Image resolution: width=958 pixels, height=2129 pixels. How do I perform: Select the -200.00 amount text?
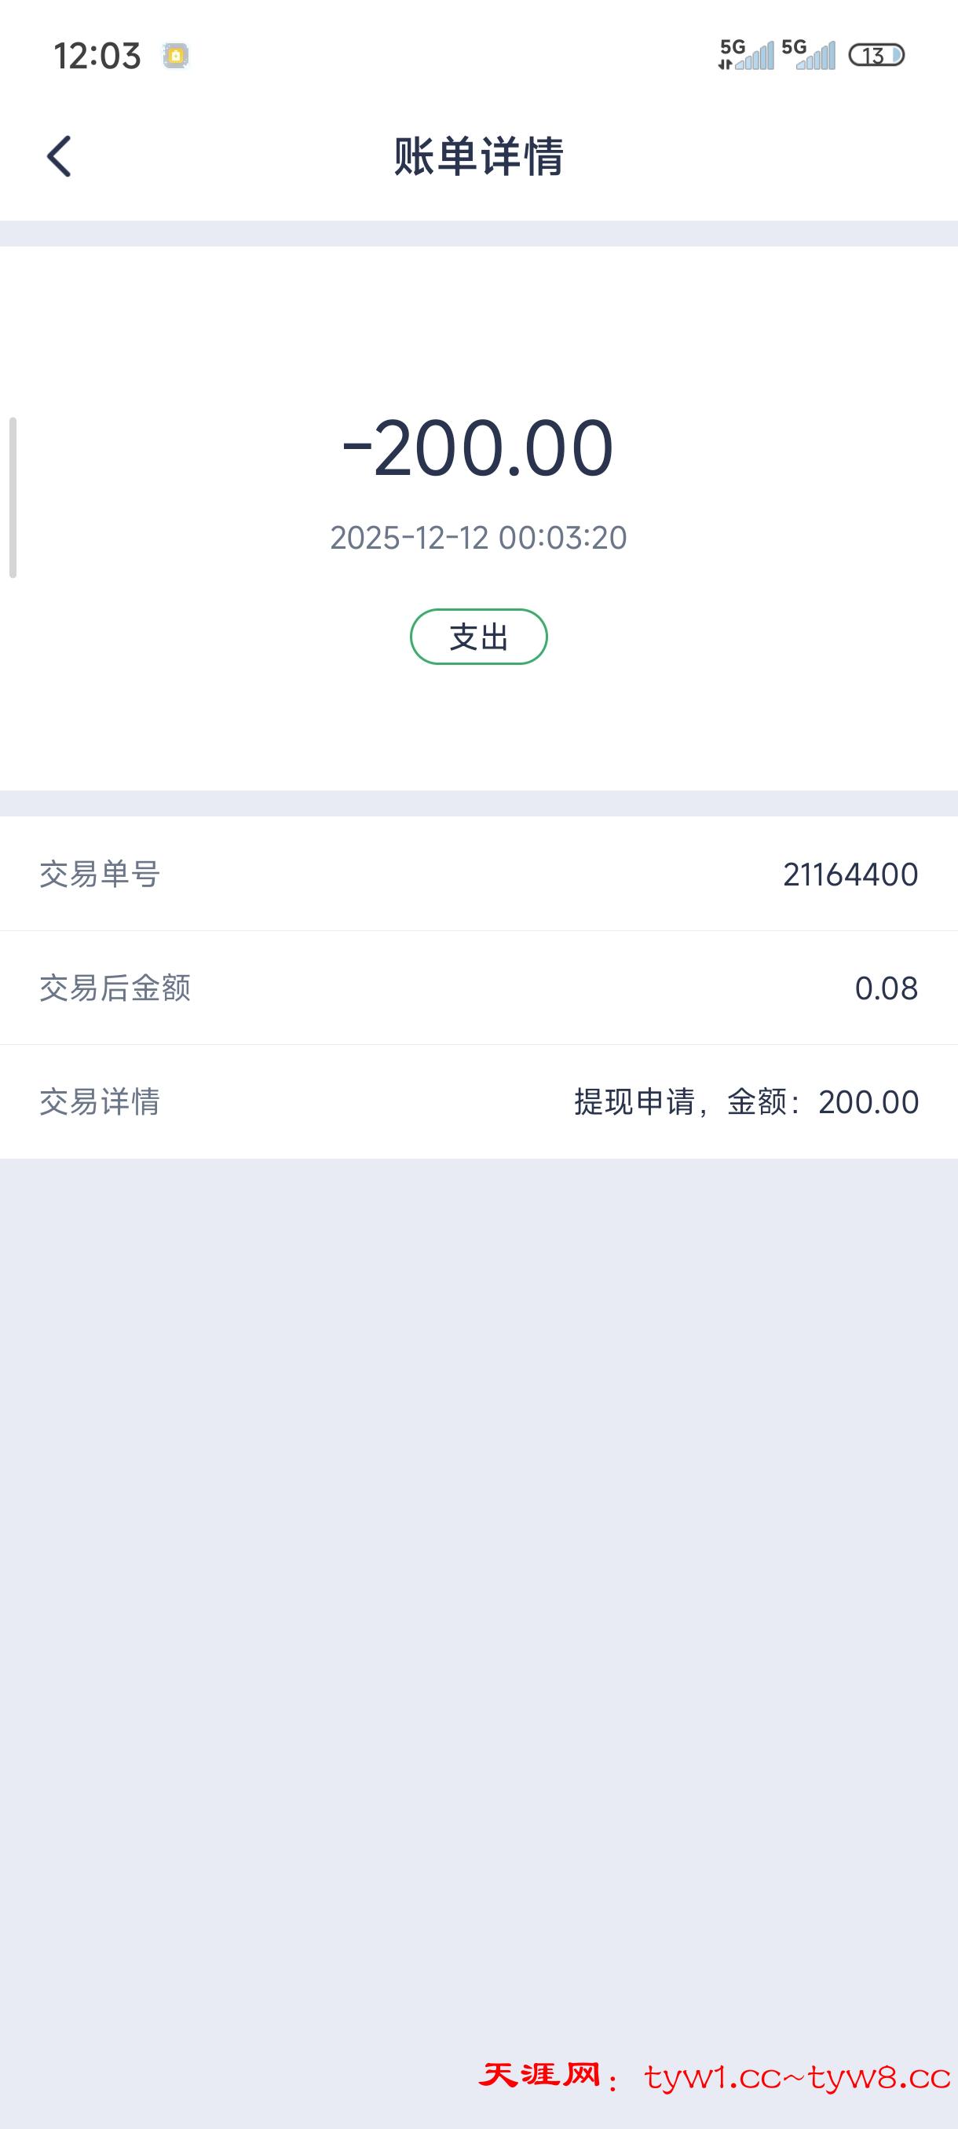pyautogui.click(x=478, y=448)
